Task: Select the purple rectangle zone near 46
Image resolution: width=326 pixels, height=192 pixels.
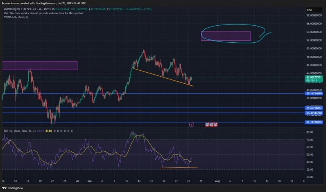Action: [40, 66]
